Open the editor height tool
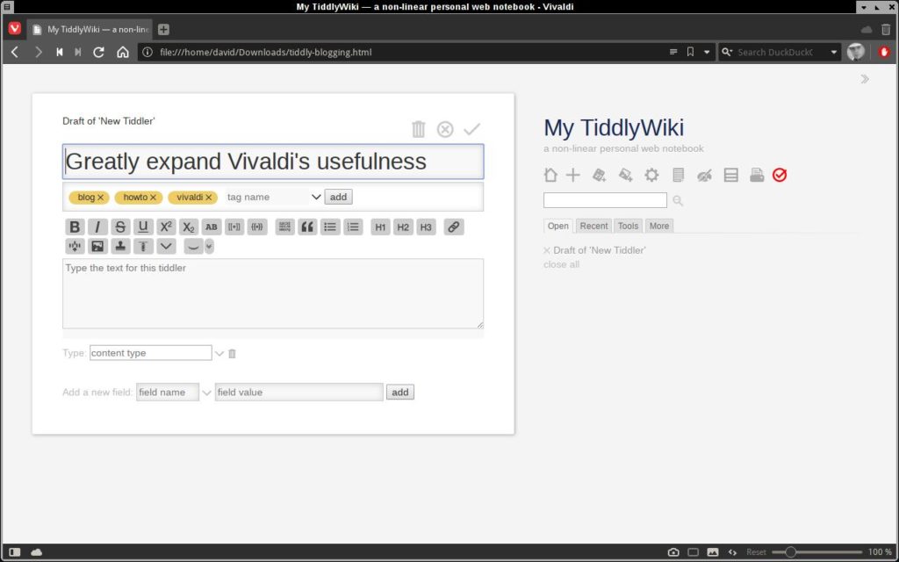The height and width of the screenshot is (562, 899). [143, 247]
